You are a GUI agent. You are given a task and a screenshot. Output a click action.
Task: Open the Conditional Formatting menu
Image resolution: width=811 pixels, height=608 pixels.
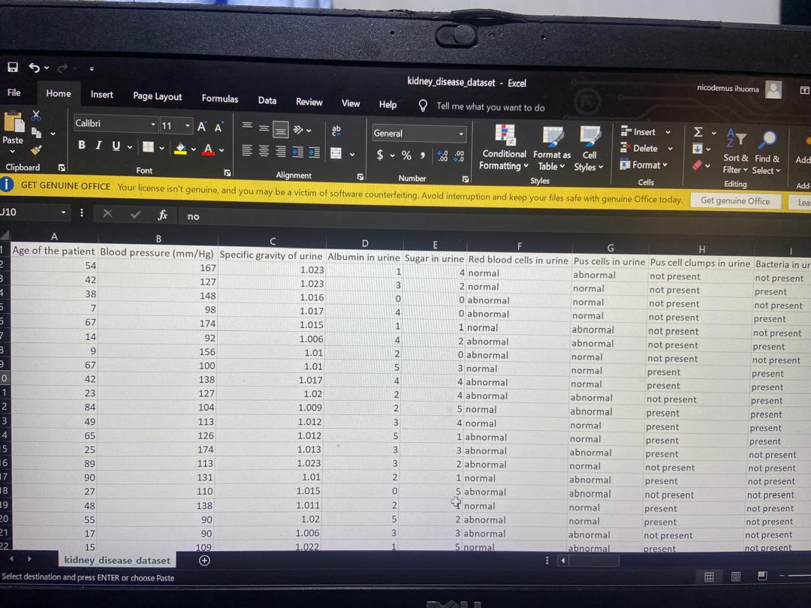[x=504, y=148]
